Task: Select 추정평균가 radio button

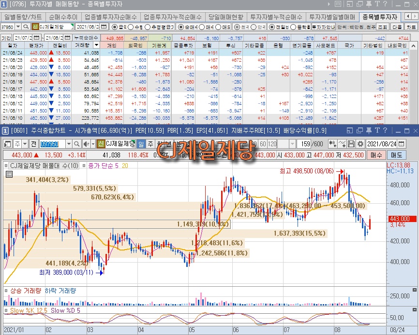Action: pyautogui.click(x=148, y=27)
